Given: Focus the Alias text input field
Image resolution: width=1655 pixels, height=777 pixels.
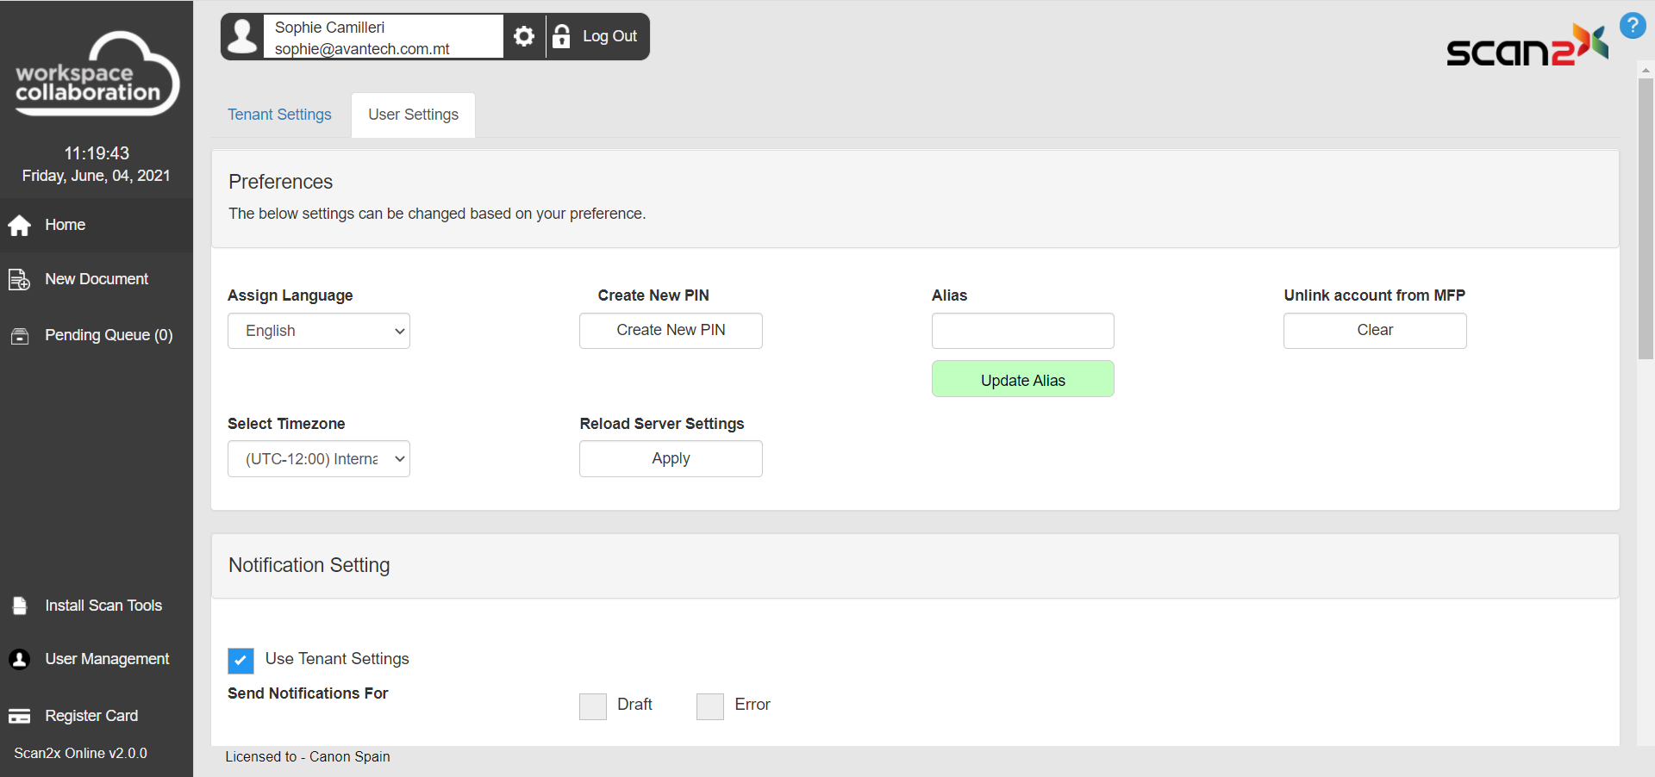Looking at the screenshot, I should [1022, 331].
